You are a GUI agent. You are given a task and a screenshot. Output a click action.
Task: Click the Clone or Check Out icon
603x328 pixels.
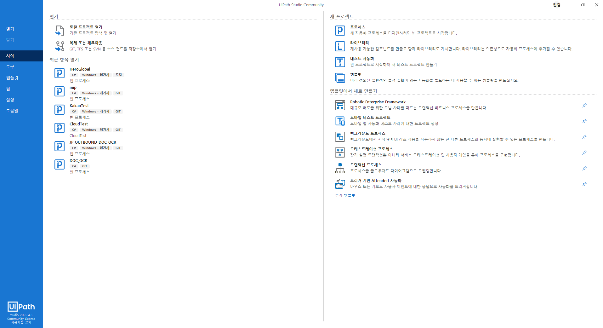coord(60,46)
